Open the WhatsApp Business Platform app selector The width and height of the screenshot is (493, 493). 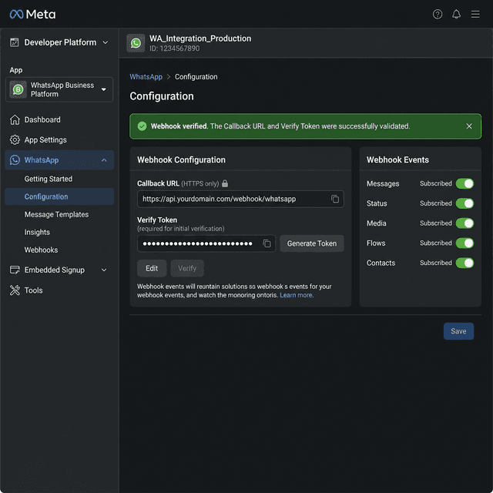click(59, 89)
